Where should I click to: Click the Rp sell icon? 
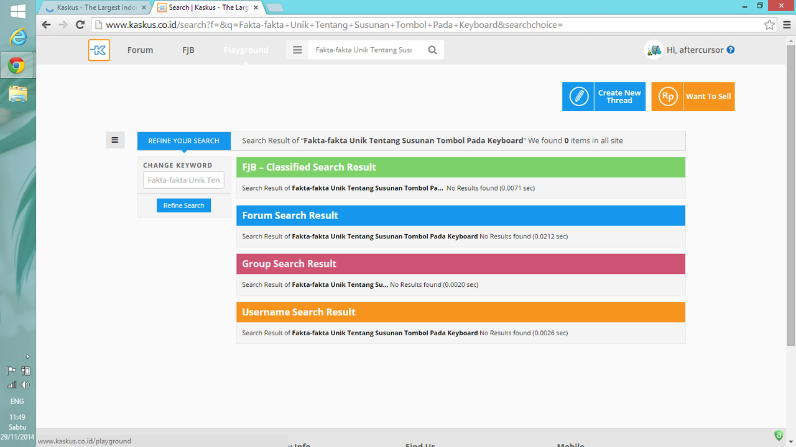pyautogui.click(x=667, y=97)
